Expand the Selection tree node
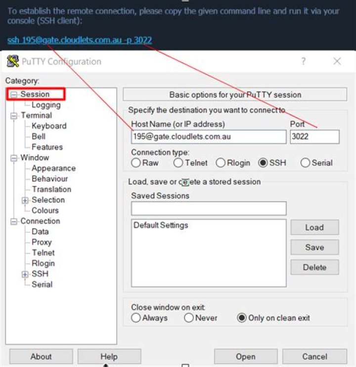 (x=25, y=200)
